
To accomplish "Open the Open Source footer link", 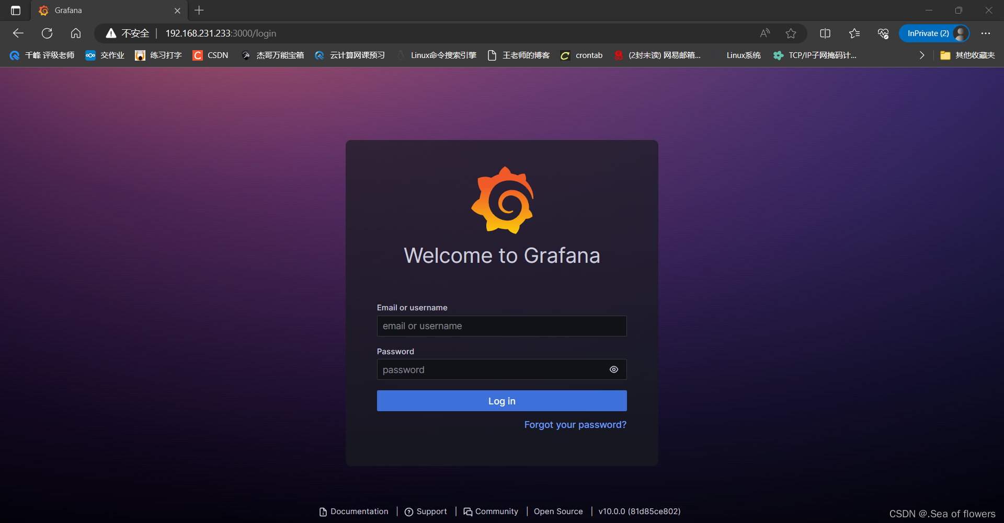I will click(x=558, y=512).
